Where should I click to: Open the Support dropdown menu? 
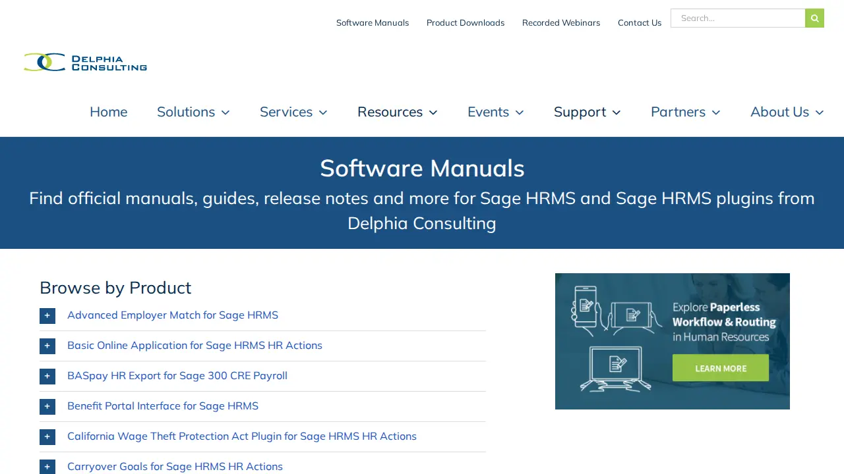pyautogui.click(x=588, y=112)
